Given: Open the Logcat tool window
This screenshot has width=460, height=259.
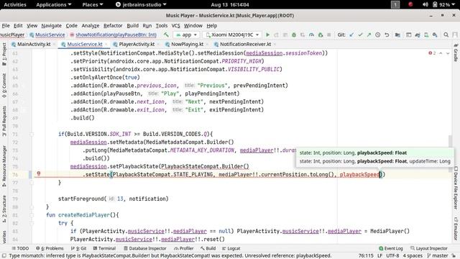Looking at the screenshot, I should [231, 248].
